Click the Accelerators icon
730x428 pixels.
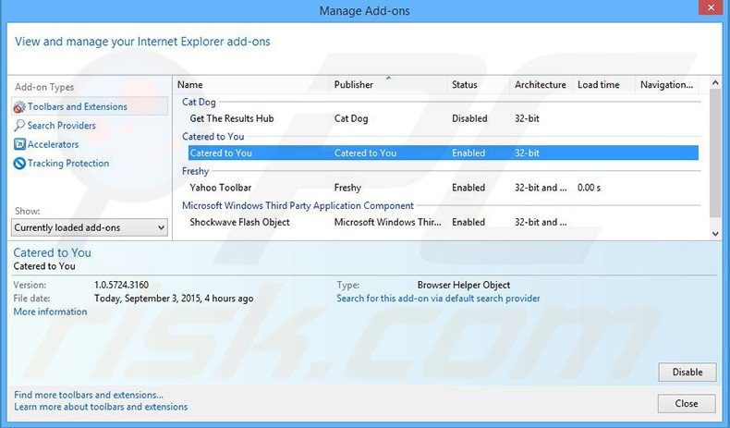tap(19, 144)
